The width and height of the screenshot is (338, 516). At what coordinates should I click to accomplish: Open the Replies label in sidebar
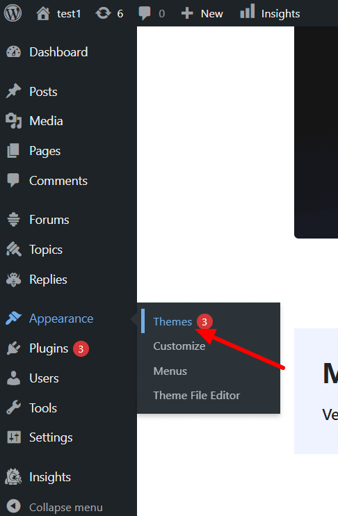48,280
